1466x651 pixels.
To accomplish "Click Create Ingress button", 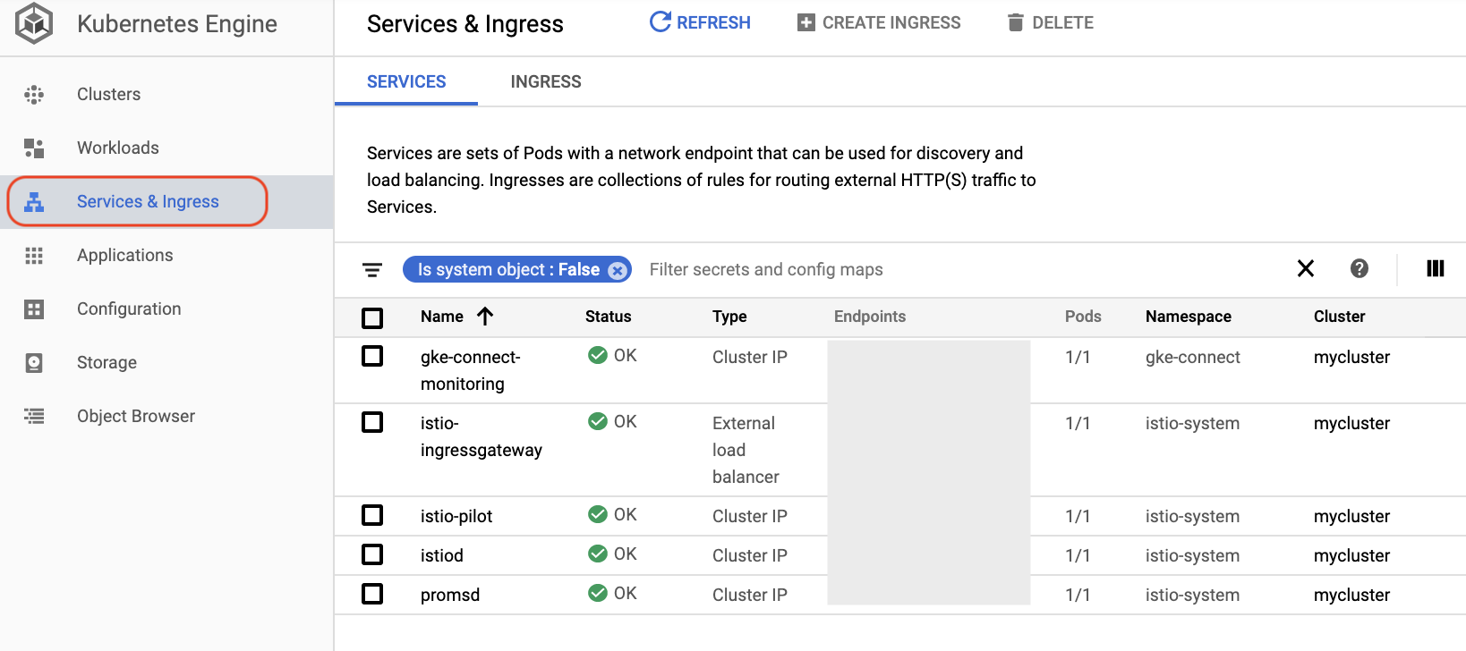I will (879, 23).
